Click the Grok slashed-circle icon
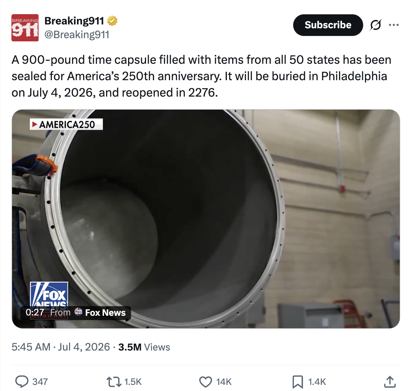Image resolution: width=408 pixels, height=391 pixels. [376, 25]
